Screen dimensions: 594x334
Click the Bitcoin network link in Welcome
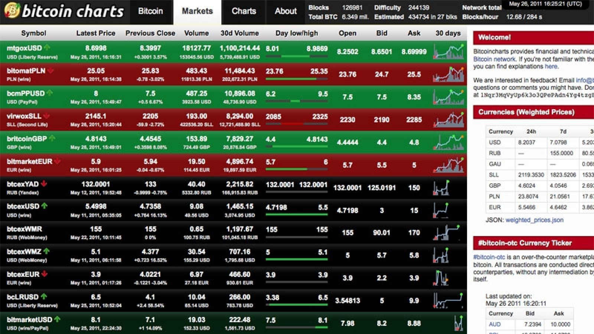494,59
